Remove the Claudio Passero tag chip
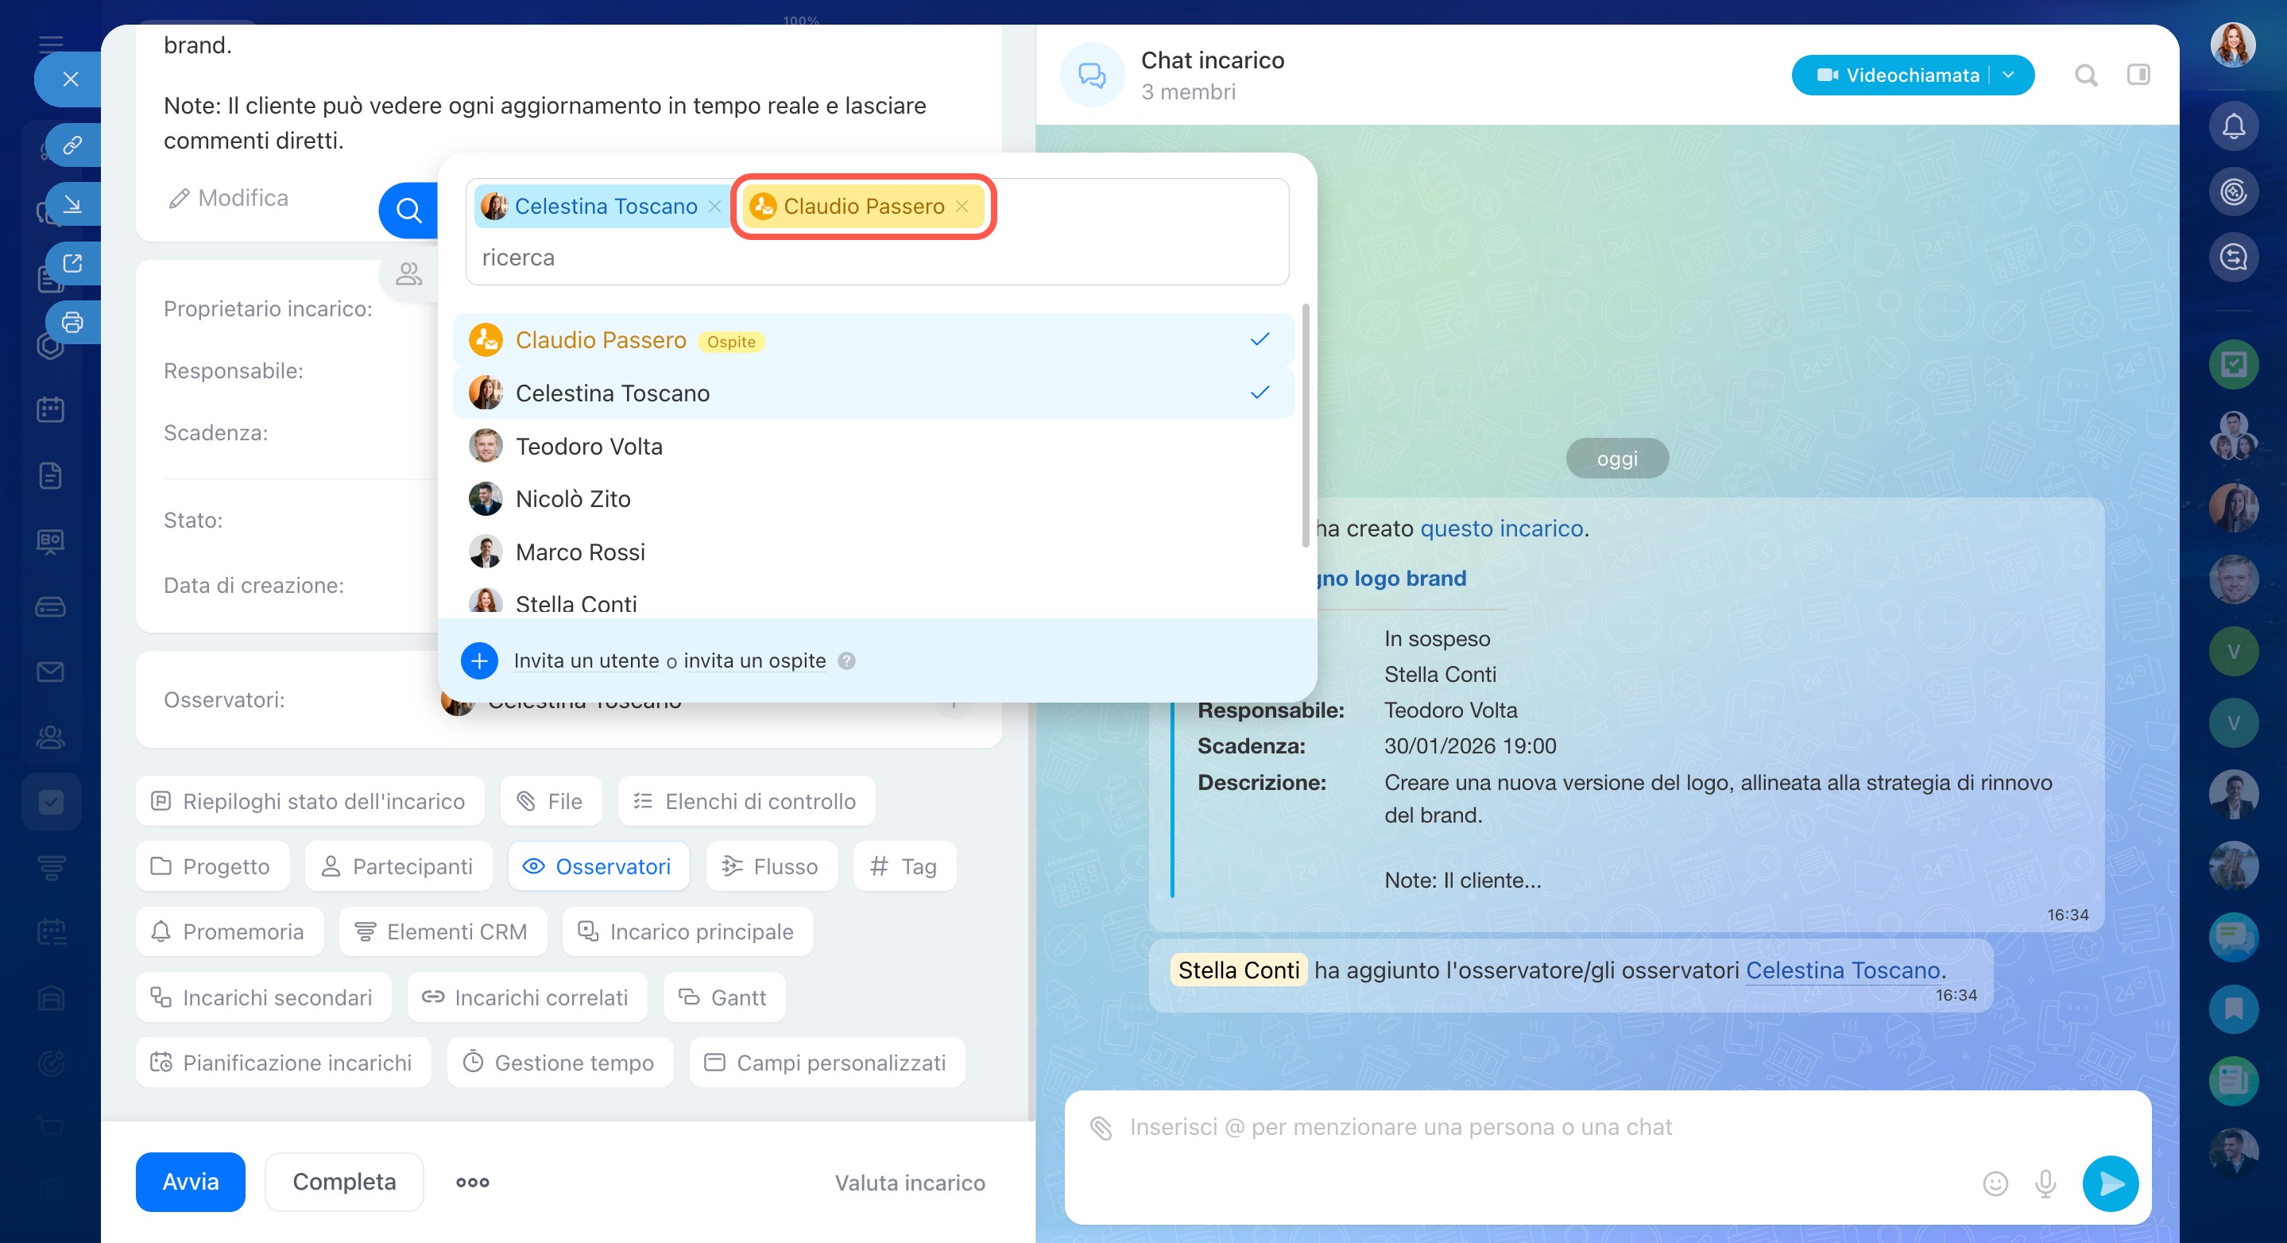The image size is (2287, 1243). (962, 207)
